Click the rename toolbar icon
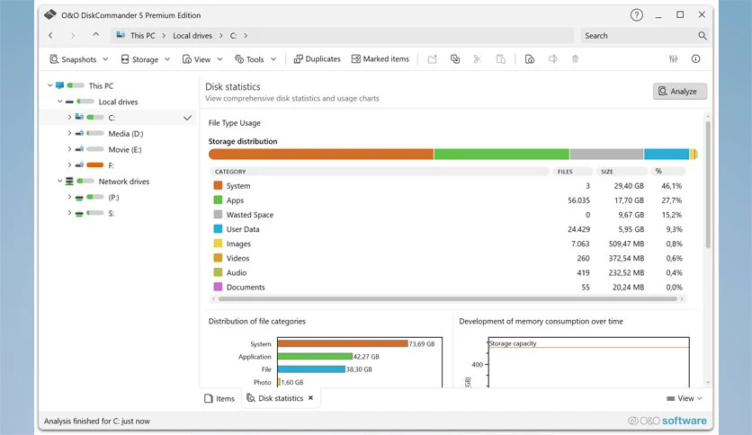Image resolution: width=752 pixels, height=435 pixels. pyautogui.click(x=553, y=59)
